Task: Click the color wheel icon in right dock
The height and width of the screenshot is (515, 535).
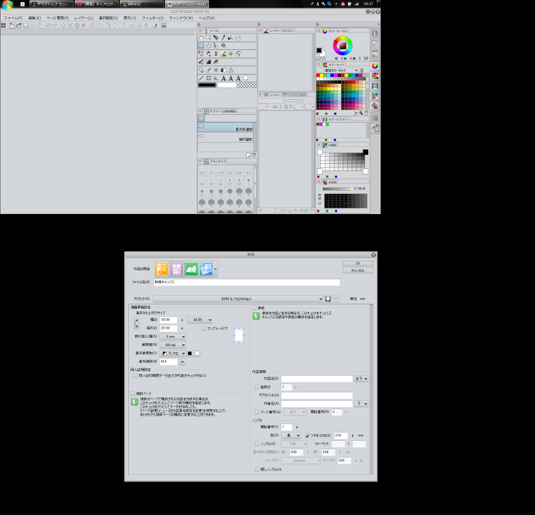Action: tap(375, 66)
